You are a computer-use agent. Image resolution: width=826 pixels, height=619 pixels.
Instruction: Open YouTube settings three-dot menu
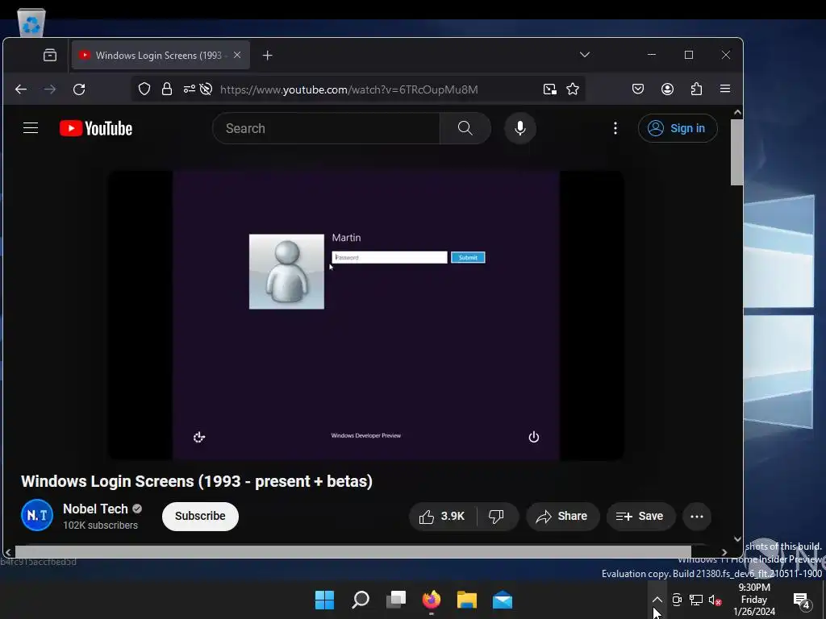click(x=615, y=128)
